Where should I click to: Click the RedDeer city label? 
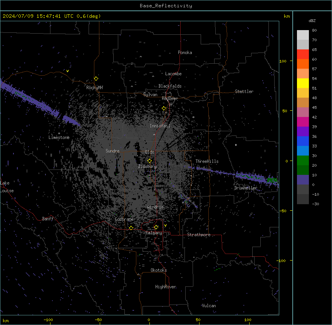tap(170, 98)
